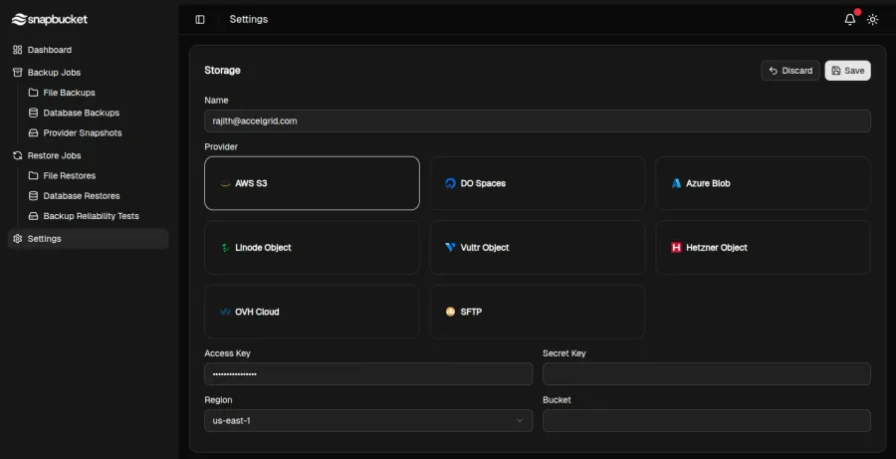896x459 pixels.
Task: Choose the Hetzner Object provider
Action: (x=763, y=247)
